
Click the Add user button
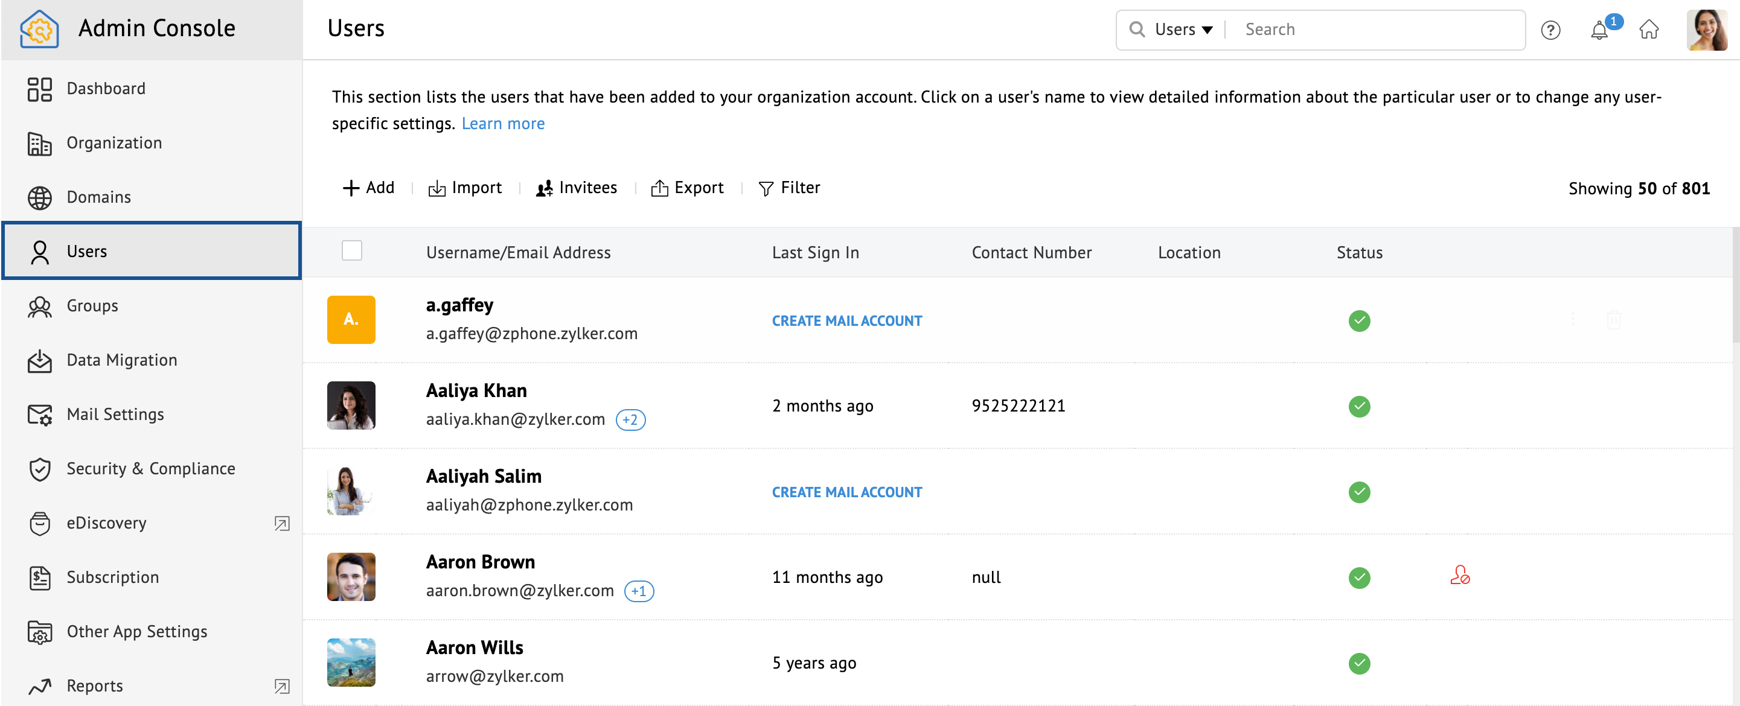pos(368,188)
